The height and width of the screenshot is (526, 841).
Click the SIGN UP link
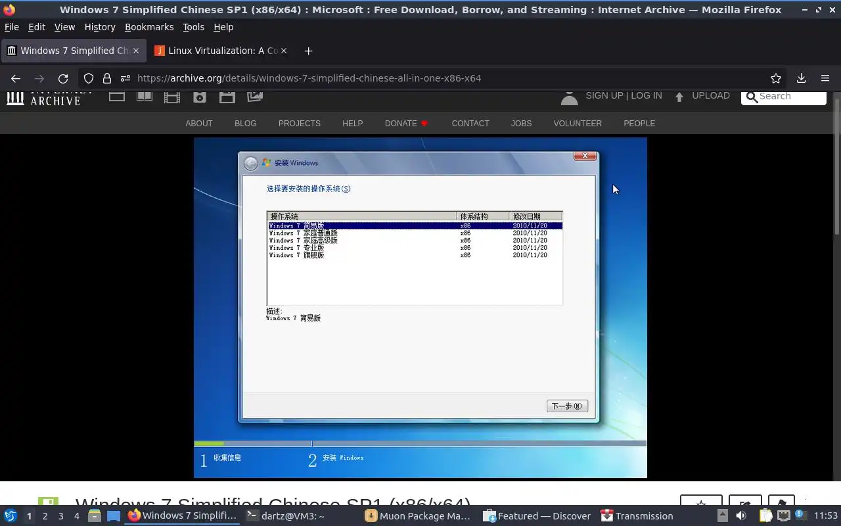pyautogui.click(x=604, y=95)
